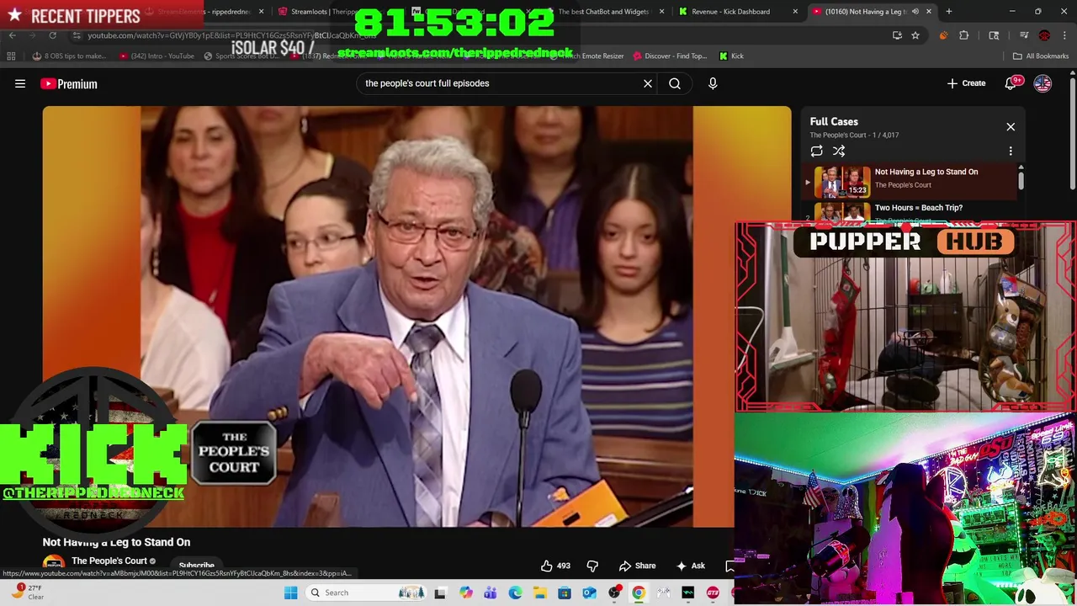
Task: Open the '8 OBS tips to make...' bookmark
Action: click(x=69, y=56)
